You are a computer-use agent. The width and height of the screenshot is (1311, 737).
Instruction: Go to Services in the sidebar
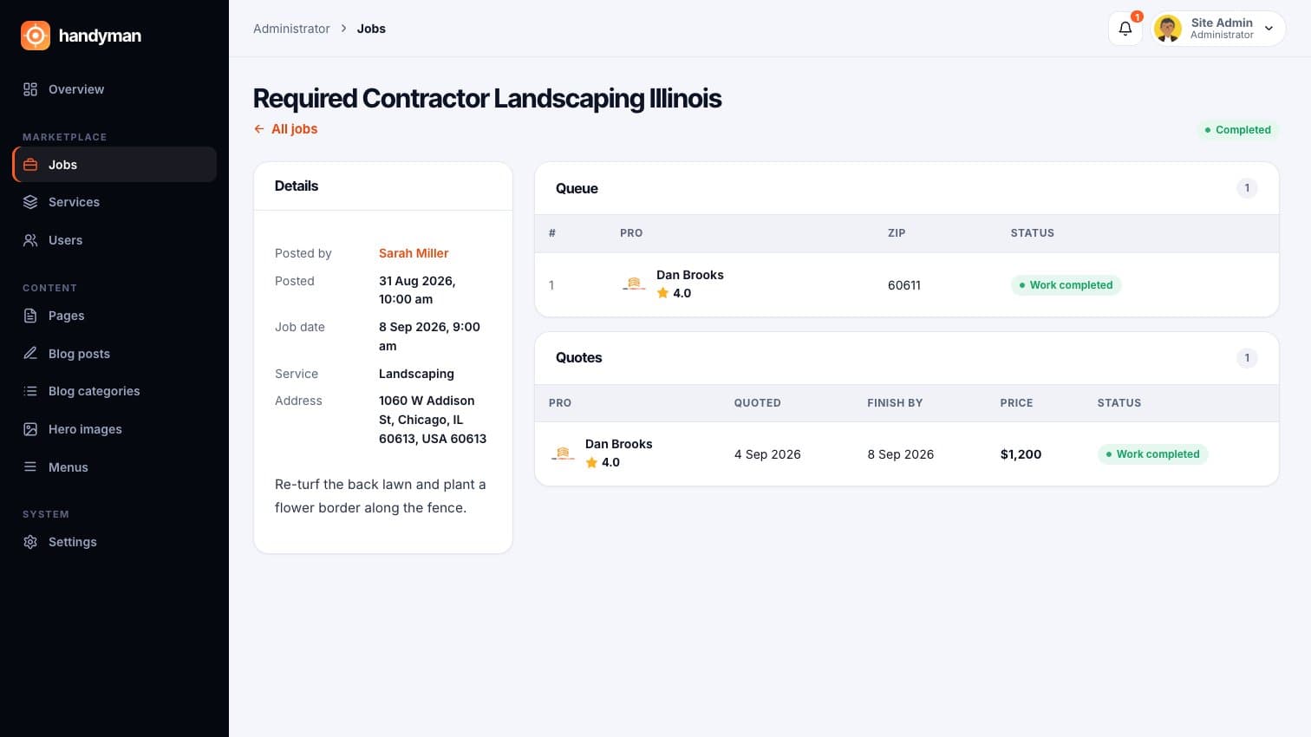114,202
